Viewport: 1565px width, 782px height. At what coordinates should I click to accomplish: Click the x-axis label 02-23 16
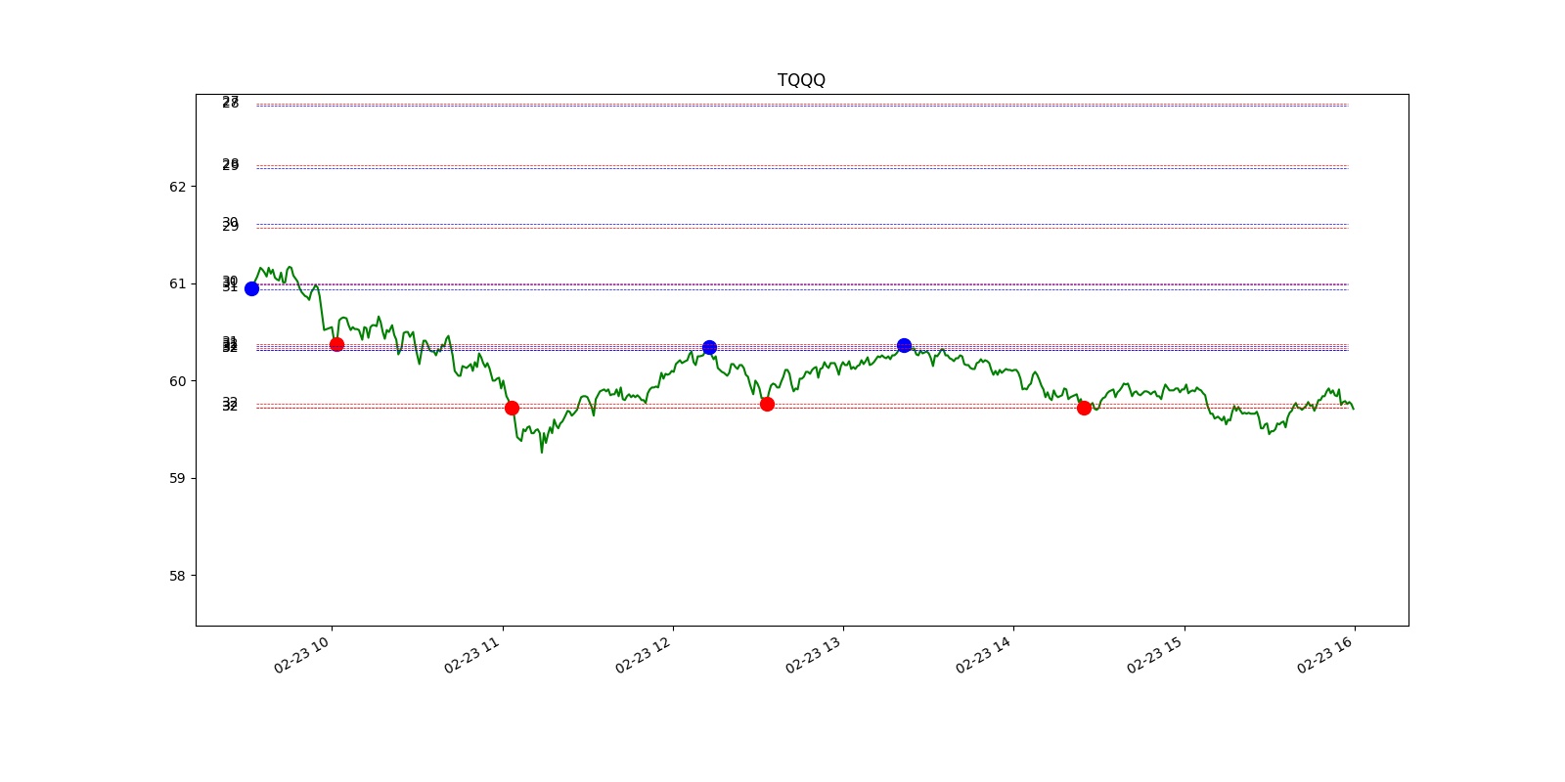[1325, 655]
